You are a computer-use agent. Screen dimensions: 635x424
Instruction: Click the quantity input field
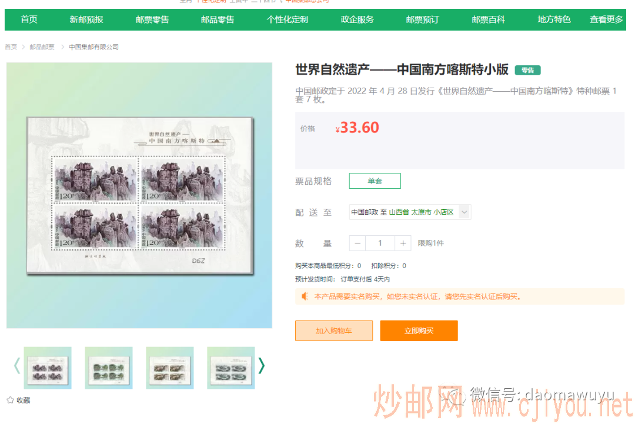click(380, 243)
